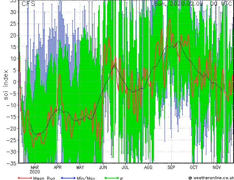
Task: Click the 'soi index' y-axis title
Action: click(6, 85)
